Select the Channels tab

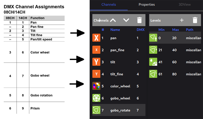coord(109,5)
